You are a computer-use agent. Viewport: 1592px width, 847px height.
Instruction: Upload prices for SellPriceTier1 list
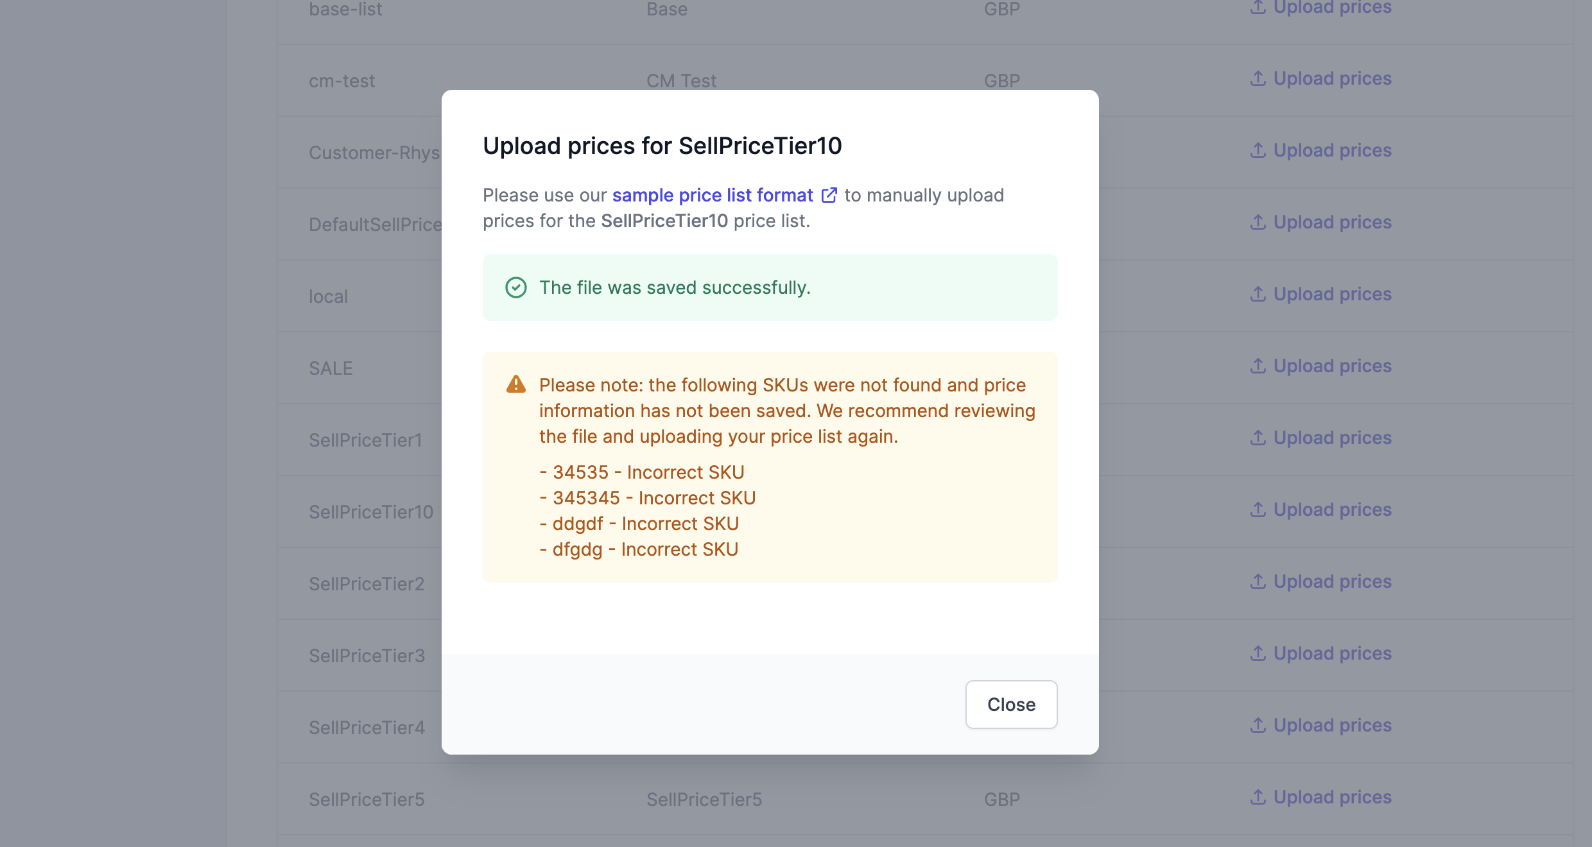pos(1321,438)
